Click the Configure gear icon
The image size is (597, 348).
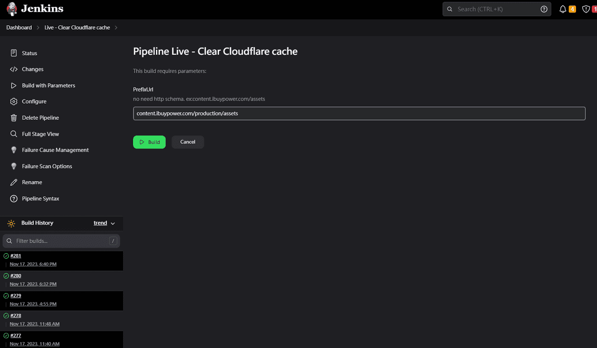point(14,102)
